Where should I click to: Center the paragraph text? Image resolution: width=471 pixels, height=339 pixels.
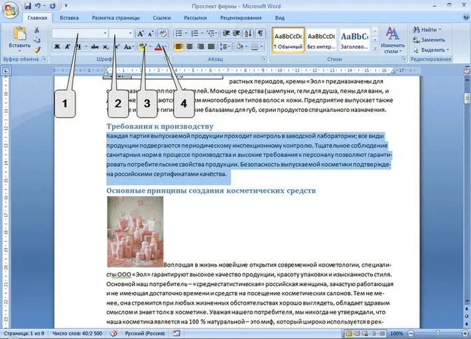click(190, 47)
